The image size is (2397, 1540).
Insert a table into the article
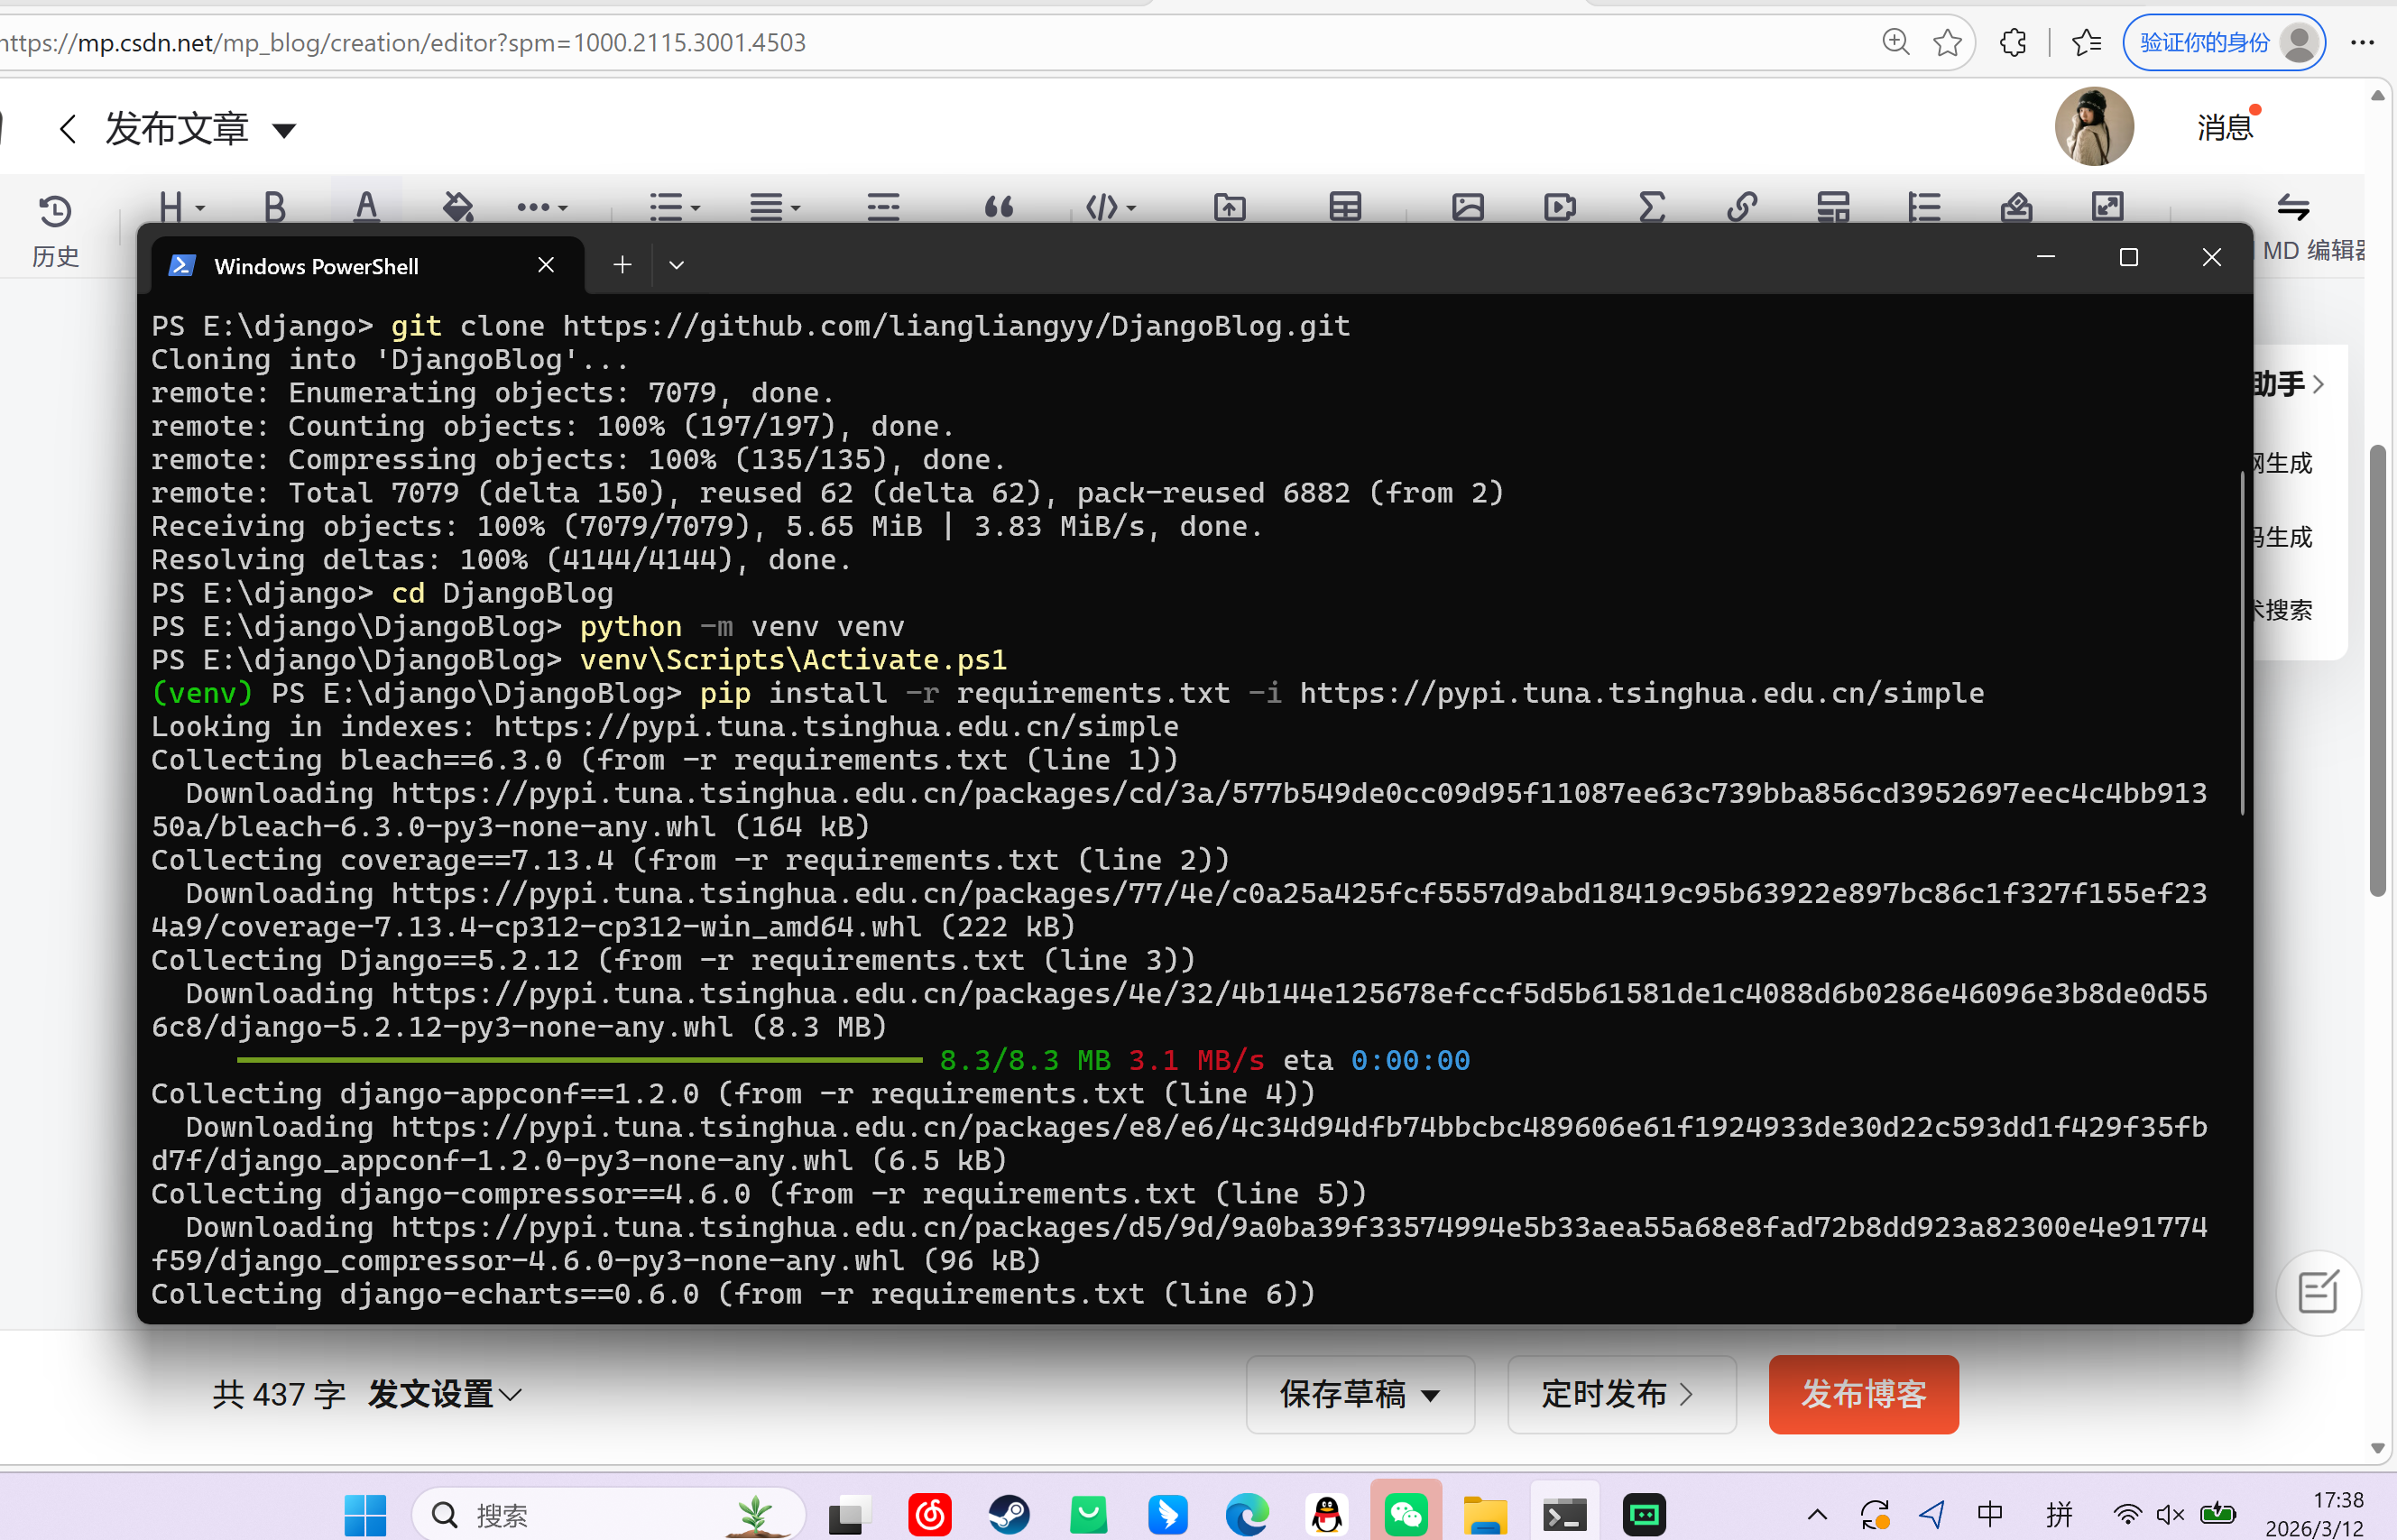point(1345,207)
